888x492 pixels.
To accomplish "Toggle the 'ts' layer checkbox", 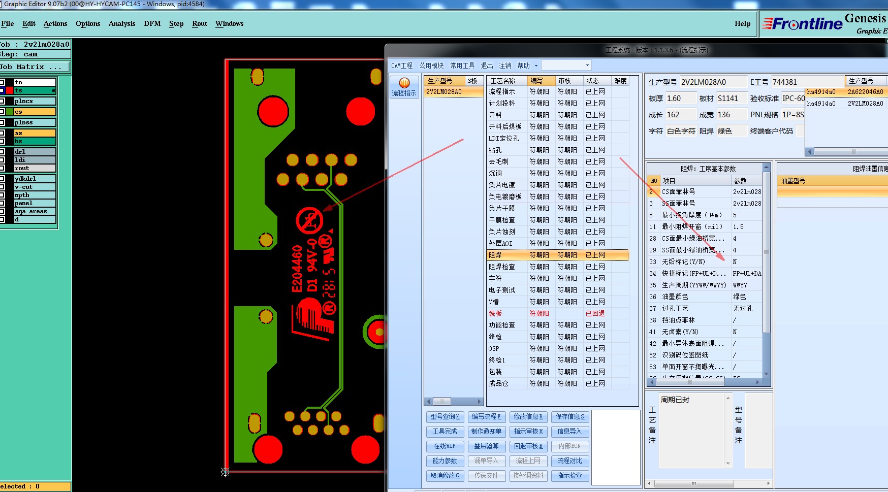I will pyautogui.click(x=3, y=90).
